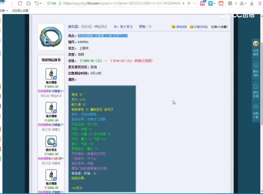Click the price ￥5288.00 text
263x194 pixels.
point(91,61)
